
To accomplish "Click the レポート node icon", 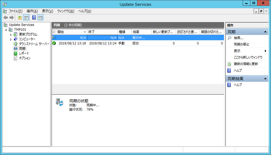I will [16, 53].
